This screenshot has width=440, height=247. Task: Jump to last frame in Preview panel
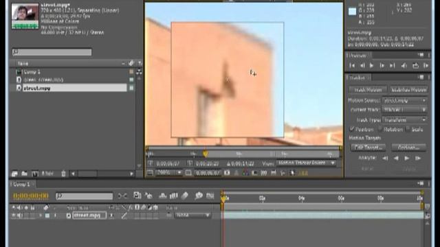click(x=392, y=66)
